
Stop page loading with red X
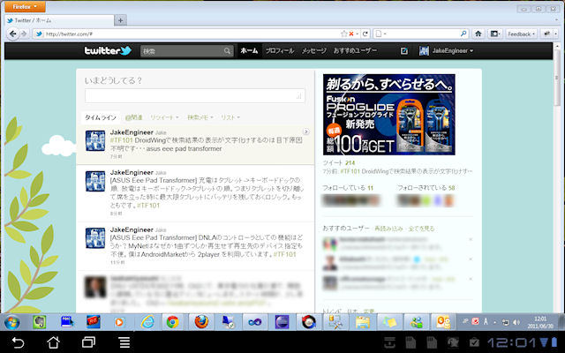351,34
